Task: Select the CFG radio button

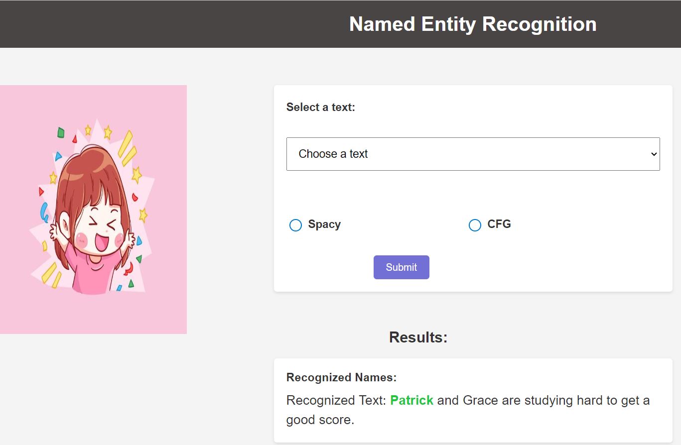Action: 475,225
